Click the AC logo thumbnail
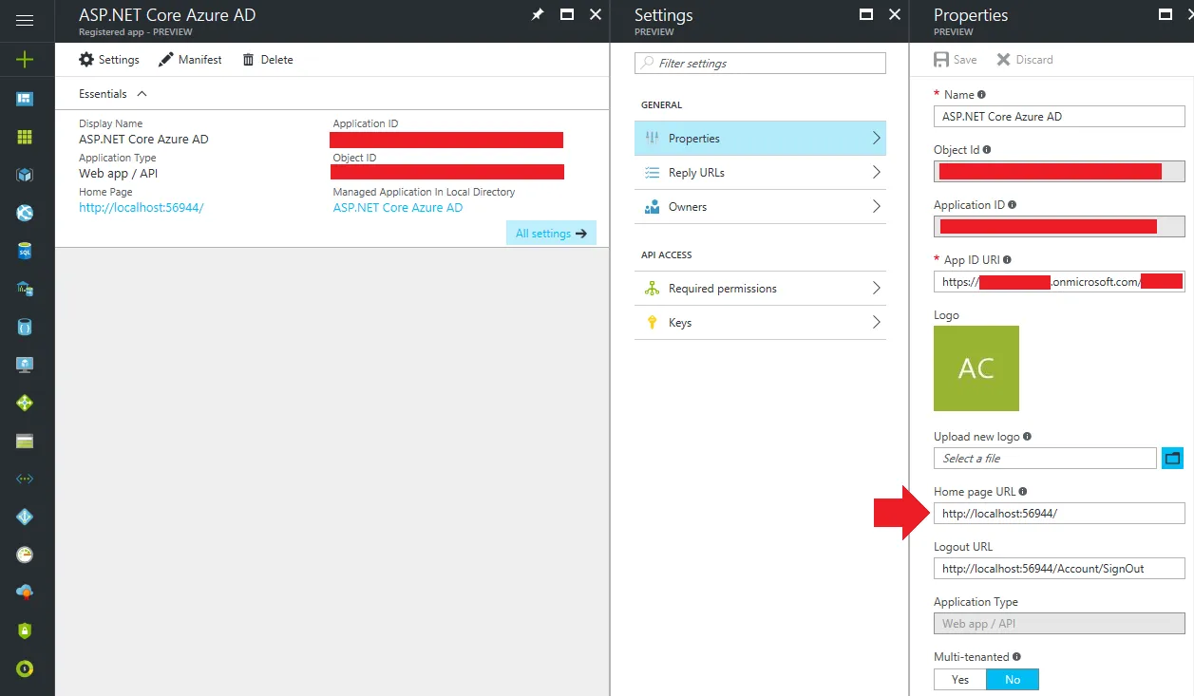 click(976, 368)
